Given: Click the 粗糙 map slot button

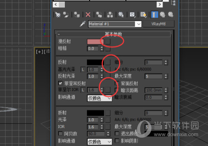Looking at the screenshot, I should pos(108,49).
